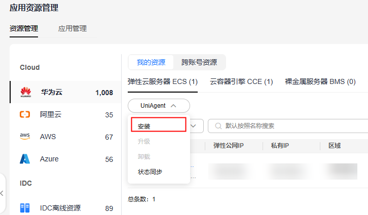Click the Azure logo icon
368x215 pixels.
pyautogui.click(x=25, y=159)
